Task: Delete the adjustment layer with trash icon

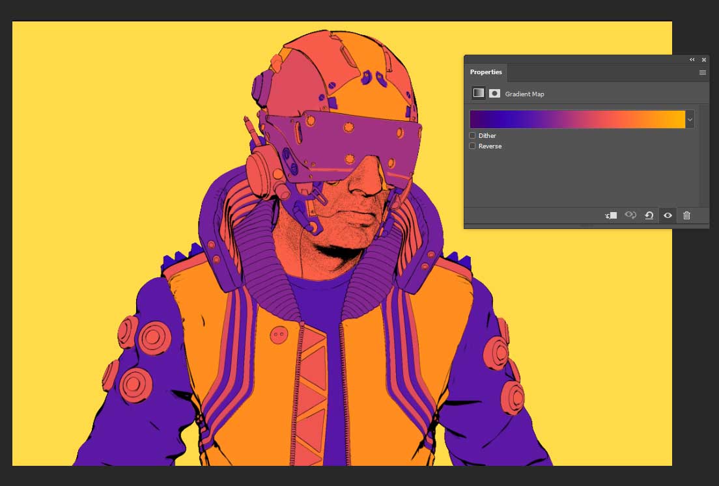Action: click(686, 215)
